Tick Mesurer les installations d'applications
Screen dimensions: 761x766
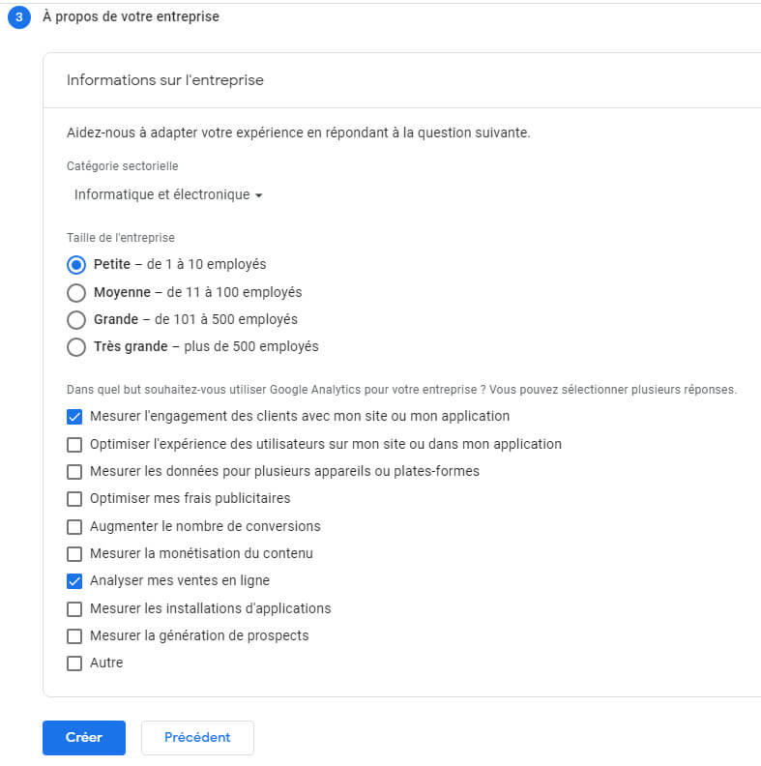(x=74, y=608)
